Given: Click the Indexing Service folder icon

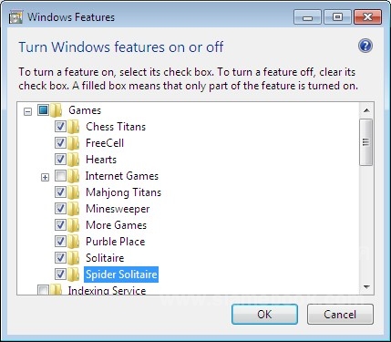Looking at the screenshot, I should click(x=56, y=290).
